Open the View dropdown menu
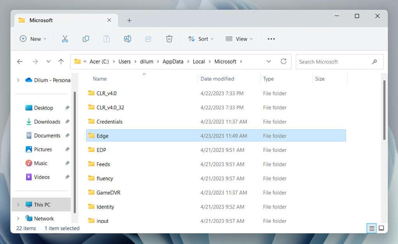 (x=239, y=39)
